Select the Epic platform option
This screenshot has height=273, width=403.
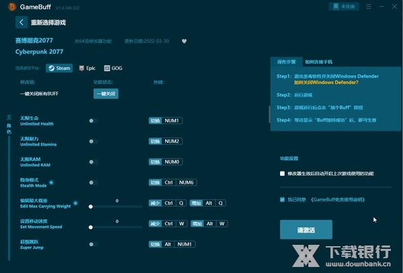point(87,68)
